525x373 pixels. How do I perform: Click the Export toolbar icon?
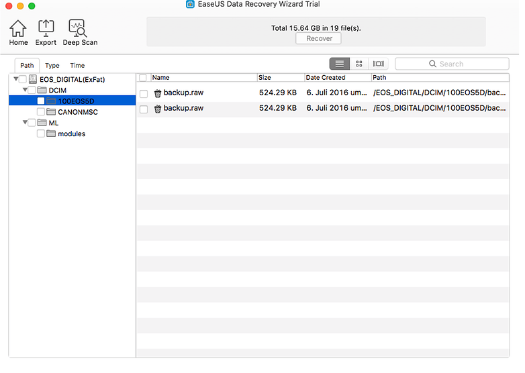(46, 28)
